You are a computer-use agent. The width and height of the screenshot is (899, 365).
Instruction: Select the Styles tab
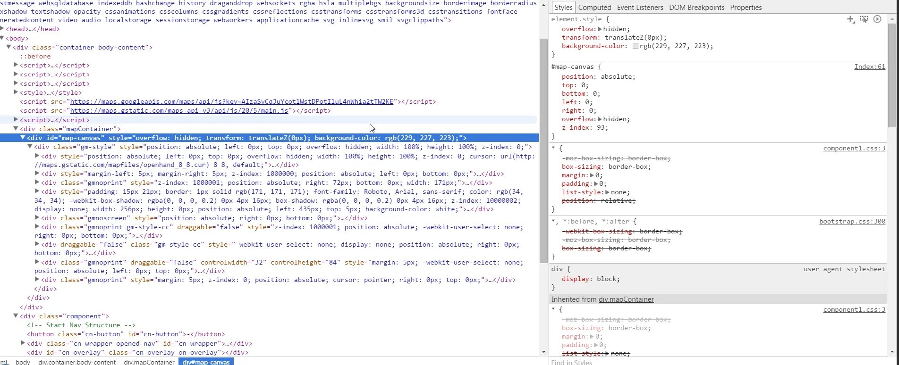(x=563, y=8)
